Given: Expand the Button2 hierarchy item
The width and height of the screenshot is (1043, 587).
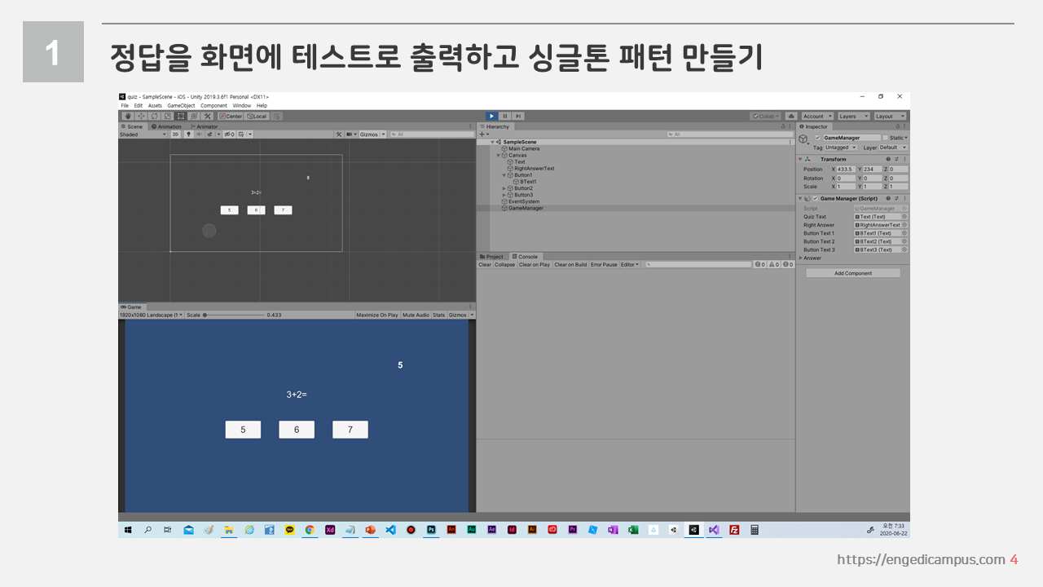Looking at the screenshot, I should click(x=504, y=188).
